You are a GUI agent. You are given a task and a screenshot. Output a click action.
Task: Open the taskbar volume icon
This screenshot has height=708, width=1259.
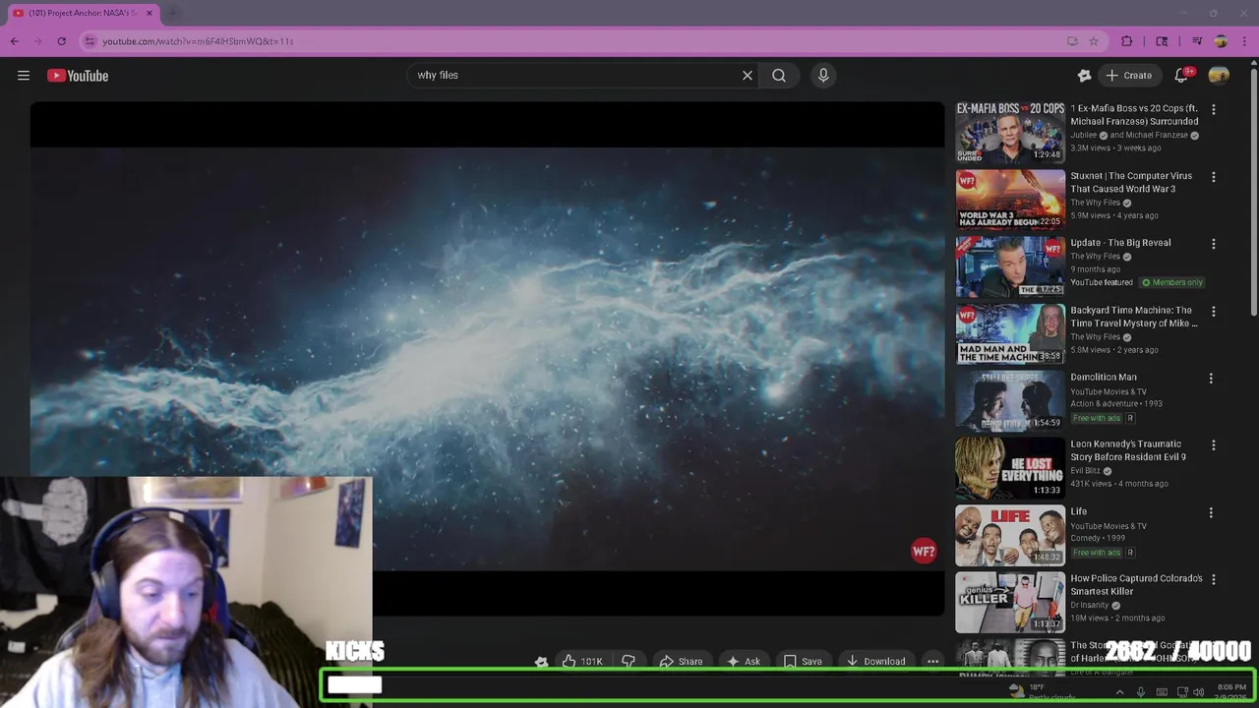[x=1198, y=692]
